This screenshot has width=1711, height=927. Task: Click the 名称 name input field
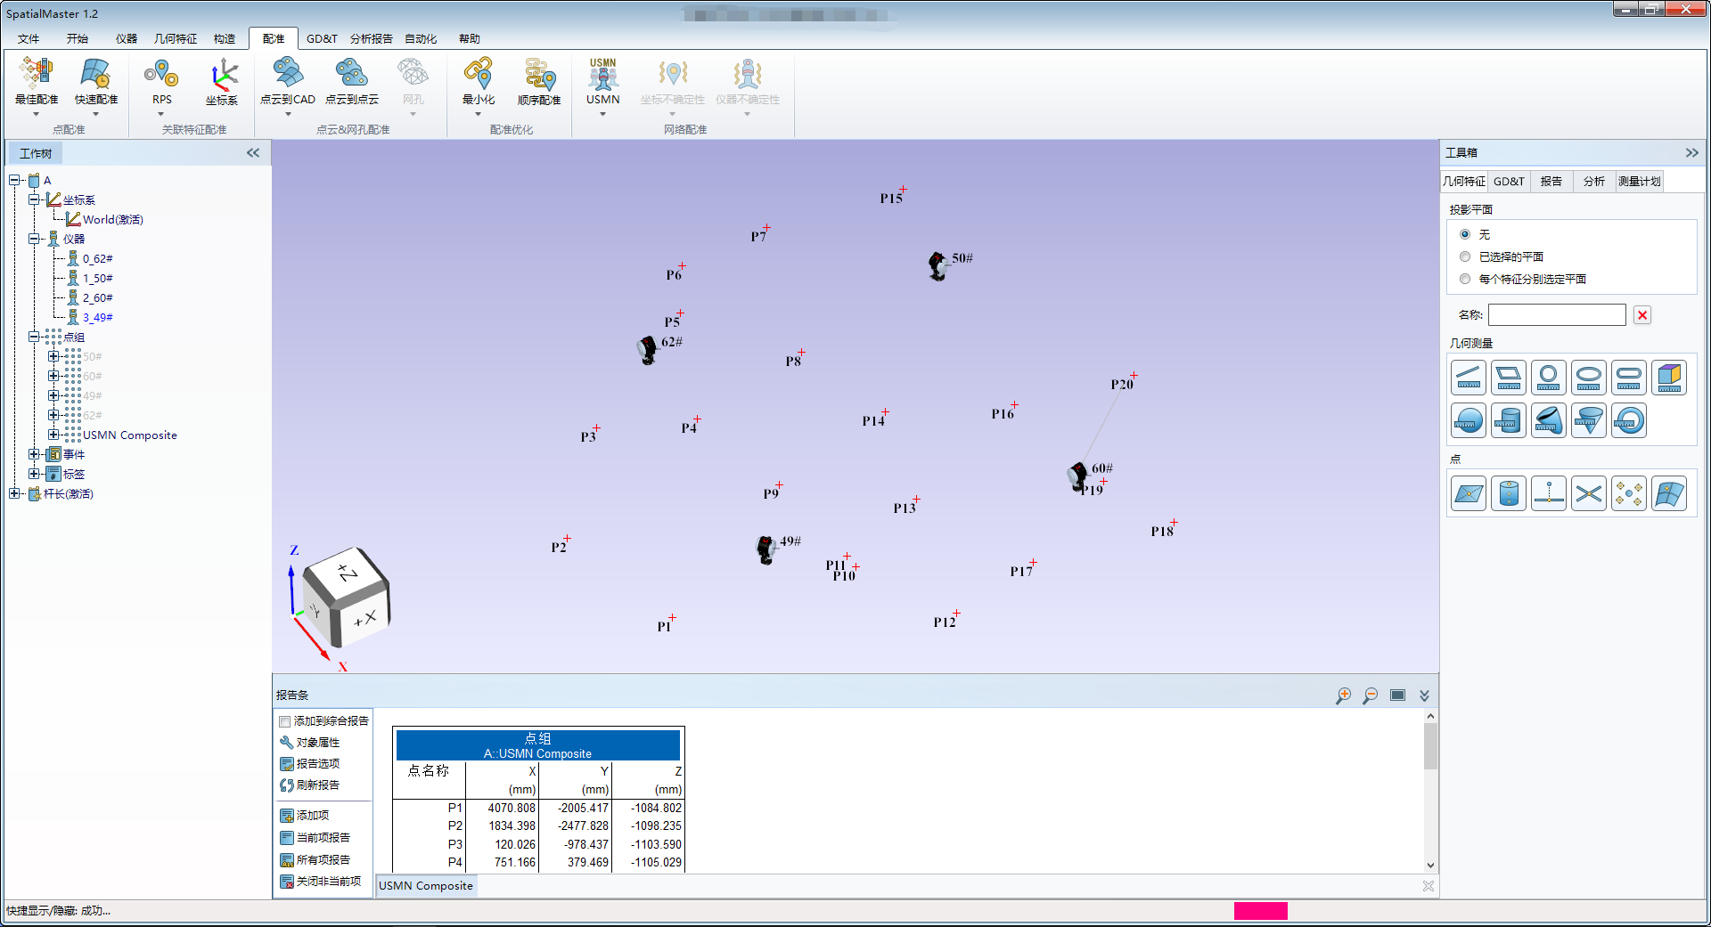coord(1556,315)
